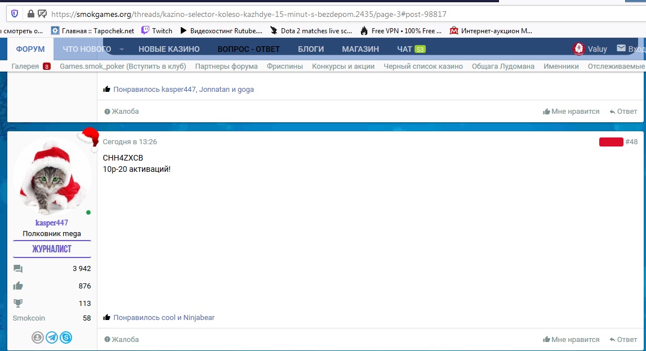Click the permissions icon beside the padlock
This screenshot has height=351, width=646.
pos(42,14)
